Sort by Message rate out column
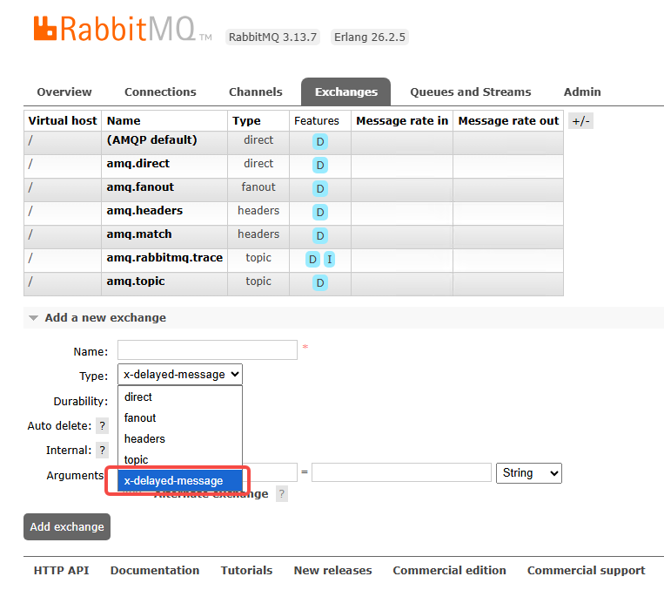Image resolution: width=664 pixels, height=590 pixels. [508, 121]
